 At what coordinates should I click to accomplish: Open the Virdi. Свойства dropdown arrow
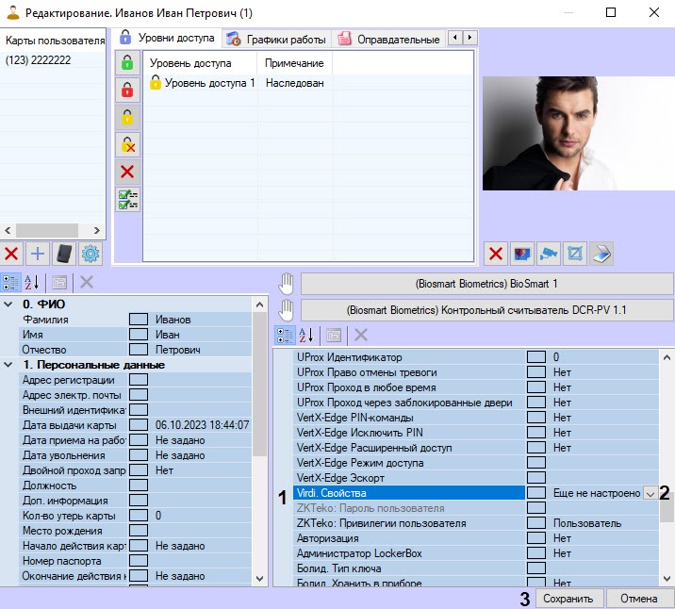(x=650, y=493)
